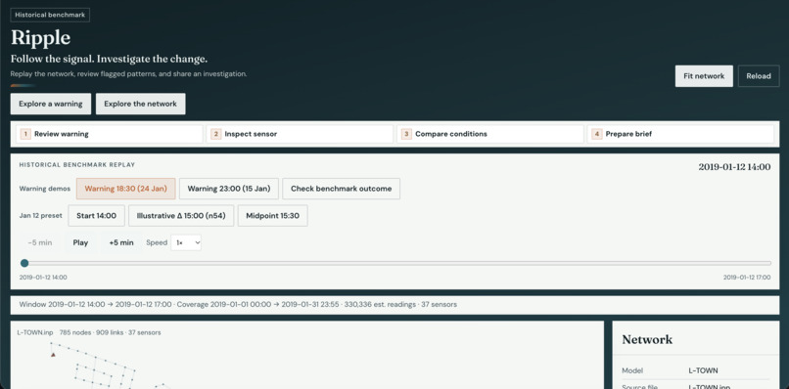Choose Illustrative Δ 15:00 (n54) preset

pos(181,216)
